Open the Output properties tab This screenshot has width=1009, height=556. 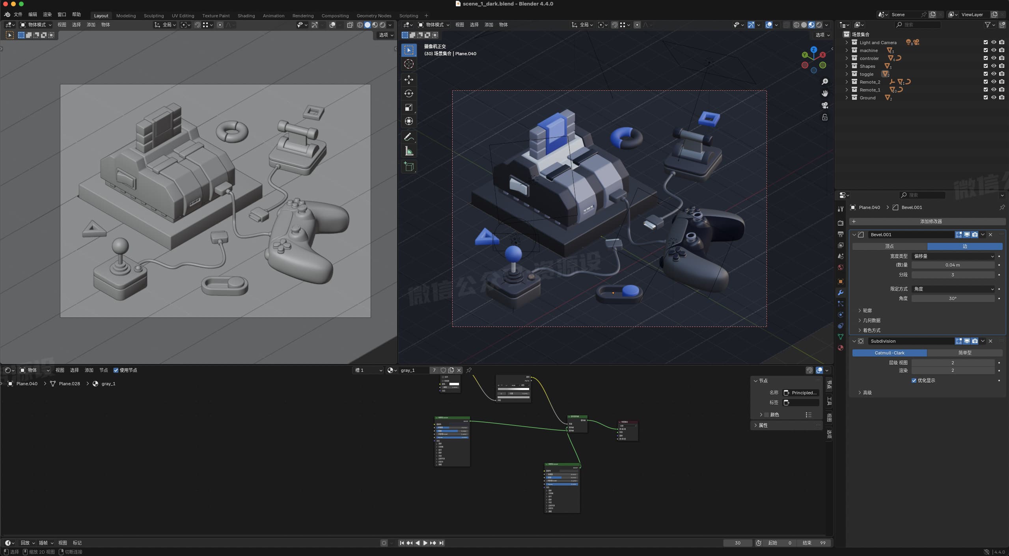(841, 234)
